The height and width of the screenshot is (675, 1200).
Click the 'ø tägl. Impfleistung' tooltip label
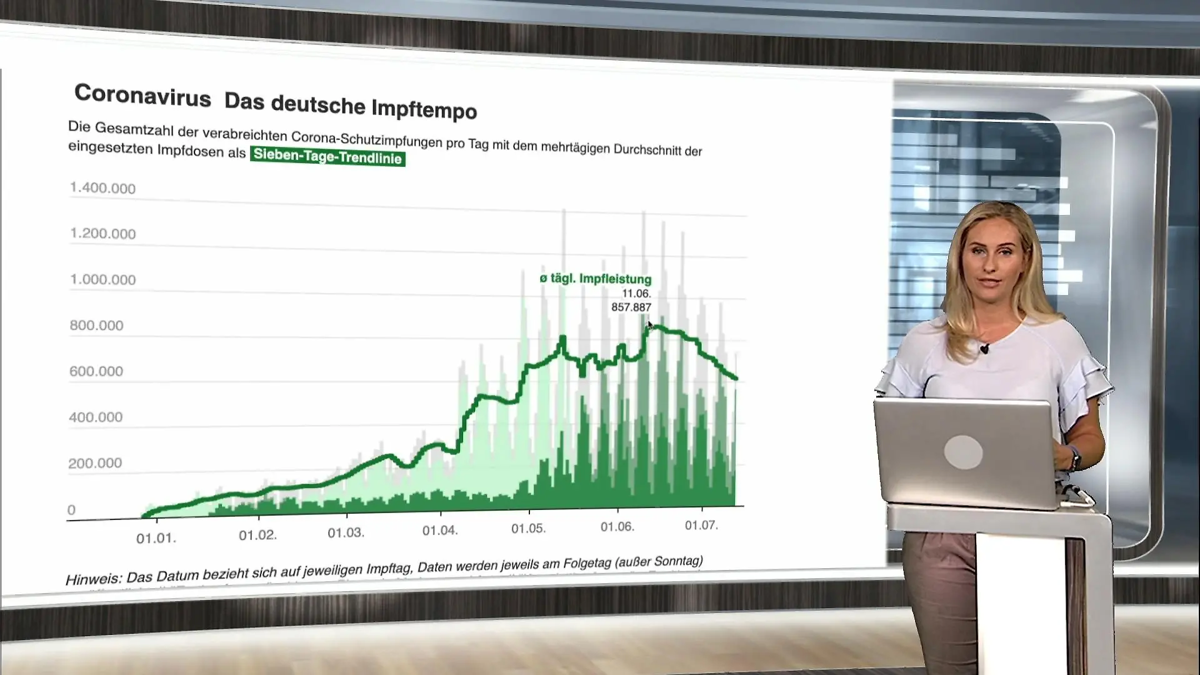[596, 279]
